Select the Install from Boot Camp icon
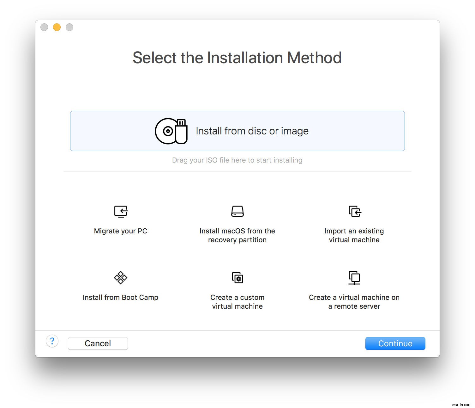This screenshot has width=475, height=408. [x=120, y=278]
